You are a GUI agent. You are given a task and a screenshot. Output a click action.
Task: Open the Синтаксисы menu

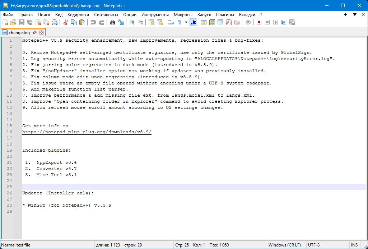tap(106, 15)
